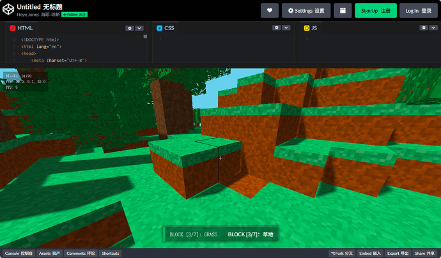The height and width of the screenshot is (258, 441).
Task: Click into the empty JS editor line 1
Action: pyautogui.click(x=374, y=39)
